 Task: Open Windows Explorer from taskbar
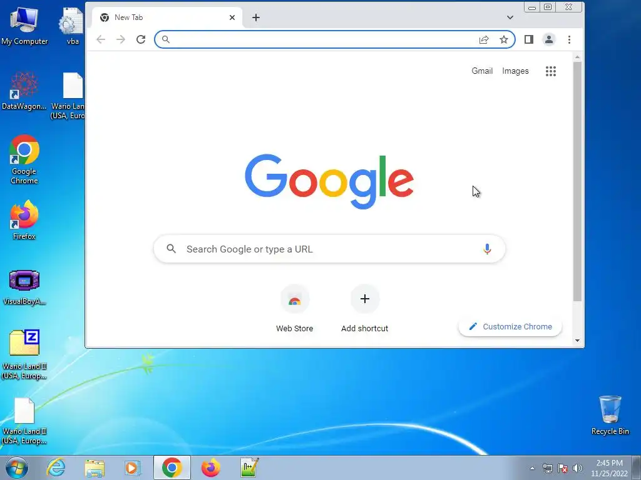point(95,467)
